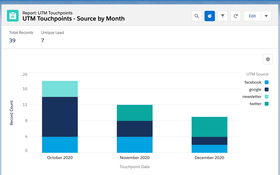Viewport: 280px width, 175px height.
Task: Open chart settings gear icon
Action: 268,59
